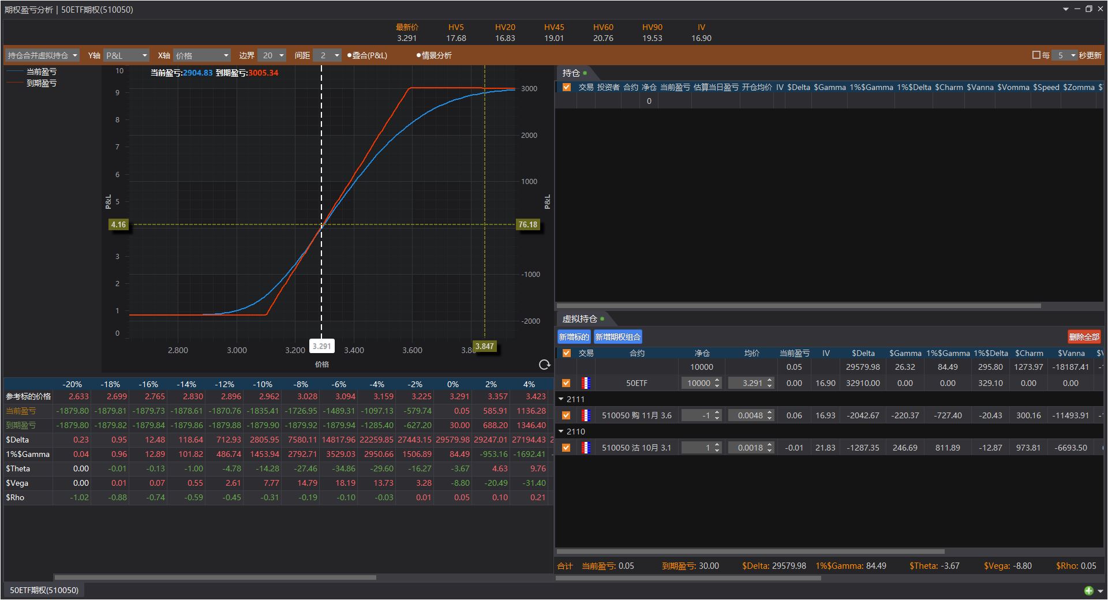
Task: Click the green plus icon in status bar
Action: (1088, 590)
